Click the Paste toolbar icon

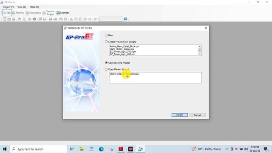pyautogui.click(x=80, y=19)
